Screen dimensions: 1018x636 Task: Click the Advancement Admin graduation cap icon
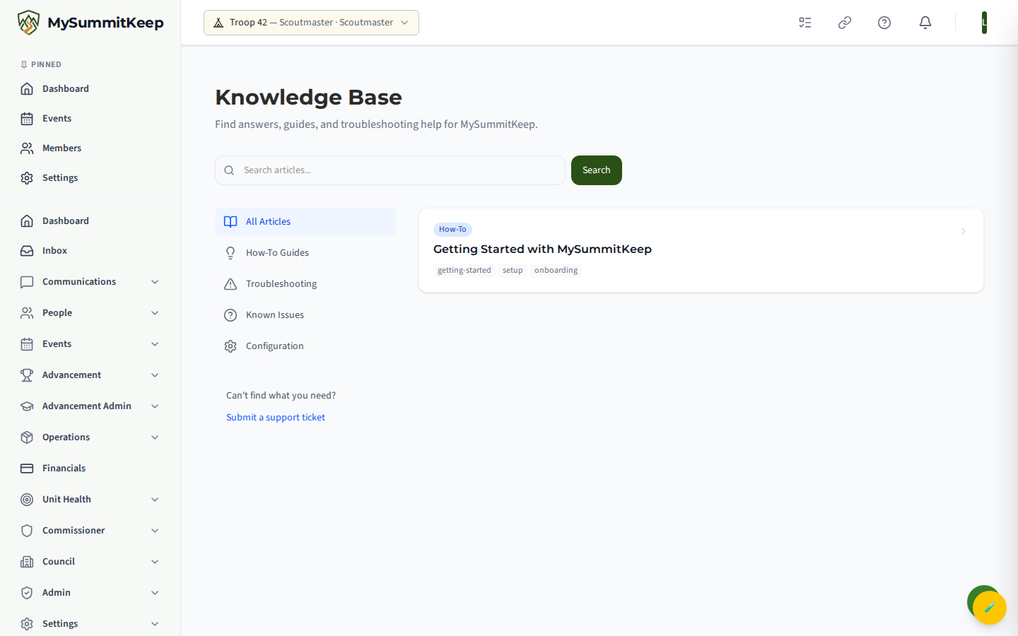(27, 406)
